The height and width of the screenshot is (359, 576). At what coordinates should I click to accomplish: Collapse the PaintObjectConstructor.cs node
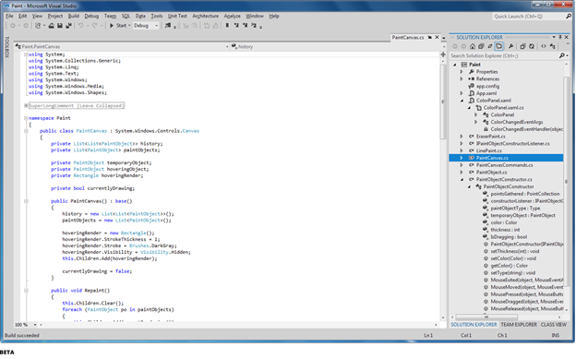[462, 180]
